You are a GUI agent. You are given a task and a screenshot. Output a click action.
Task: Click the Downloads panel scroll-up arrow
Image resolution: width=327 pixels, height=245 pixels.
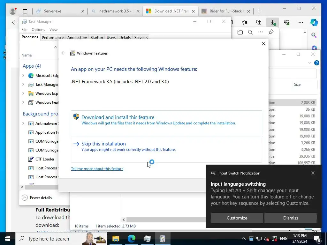click(305, 33)
